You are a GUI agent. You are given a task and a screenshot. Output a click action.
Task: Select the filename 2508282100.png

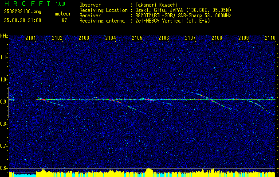click(x=23, y=12)
